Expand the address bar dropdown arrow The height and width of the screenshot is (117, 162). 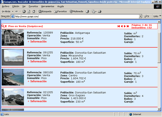(x=140, y=16)
